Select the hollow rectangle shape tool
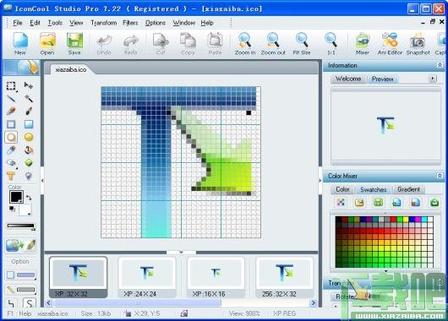Viewport: 448px width, 321px height. (11, 124)
